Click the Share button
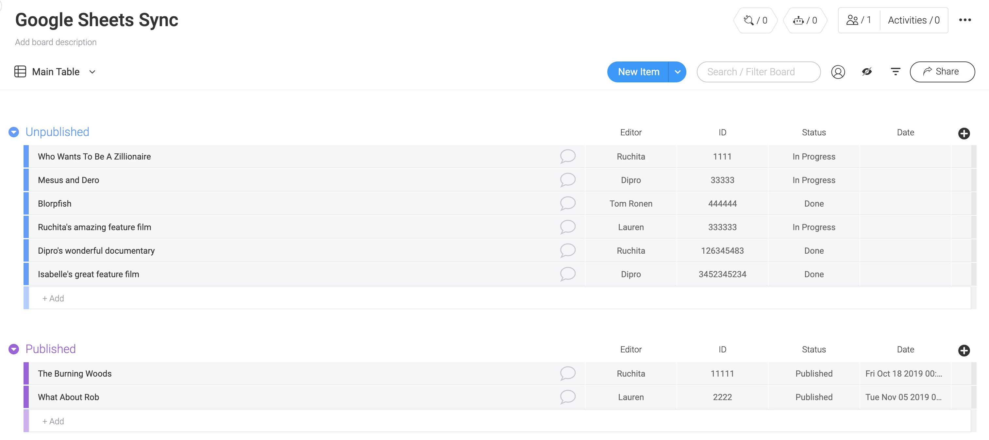The height and width of the screenshot is (440, 989). (942, 72)
